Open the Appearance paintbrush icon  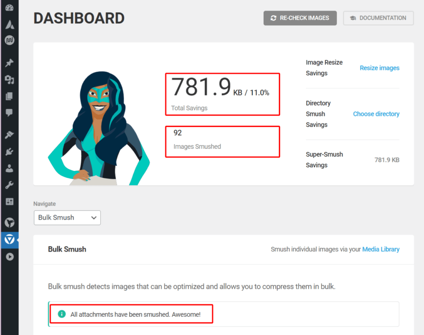tap(9, 135)
